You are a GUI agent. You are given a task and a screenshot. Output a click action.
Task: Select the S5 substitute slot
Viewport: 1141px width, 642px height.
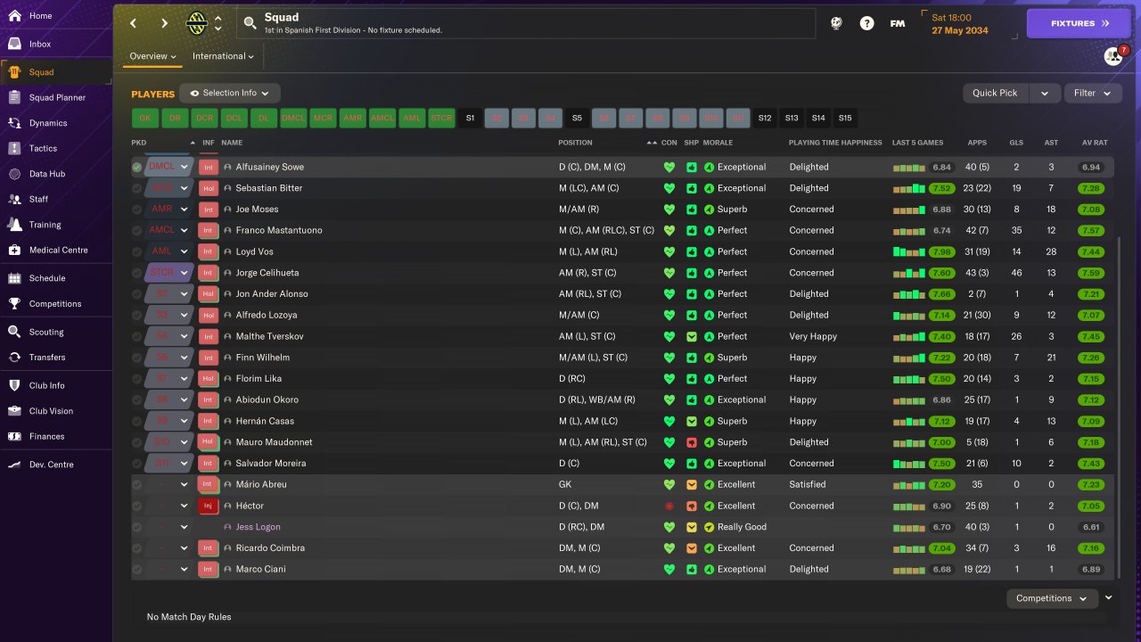pos(577,118)
